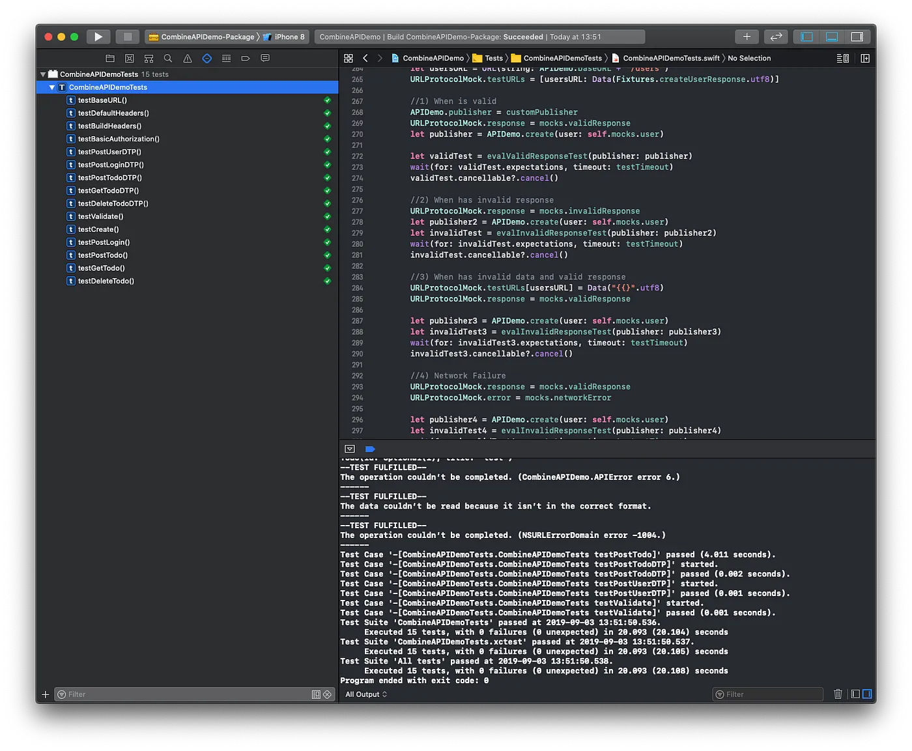Image resolution: width=912 pixels, height=751 pixels.
Task: Collapse the CombineAPIDemoTests bundle
Action: point(43,74)
